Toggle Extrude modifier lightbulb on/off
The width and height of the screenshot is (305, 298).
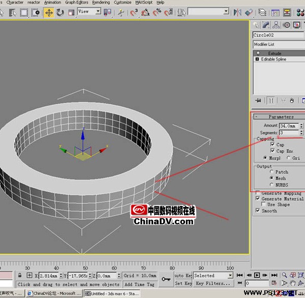click(x=258, y=53)
